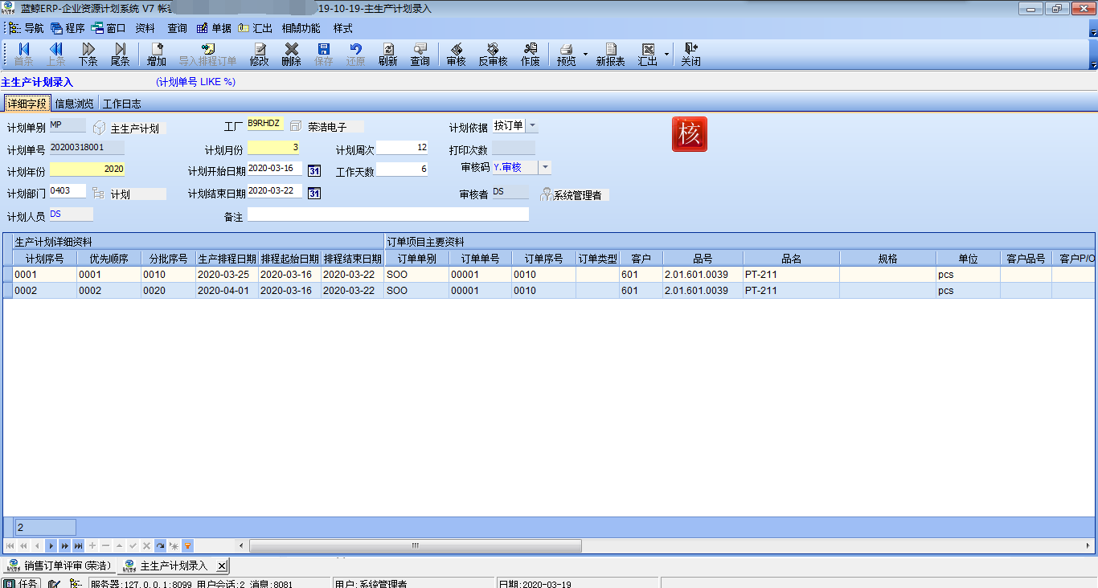Switch to the 工作日志 tab
1098x588 pixels.
pyautogui.click(x=122, y=104)
